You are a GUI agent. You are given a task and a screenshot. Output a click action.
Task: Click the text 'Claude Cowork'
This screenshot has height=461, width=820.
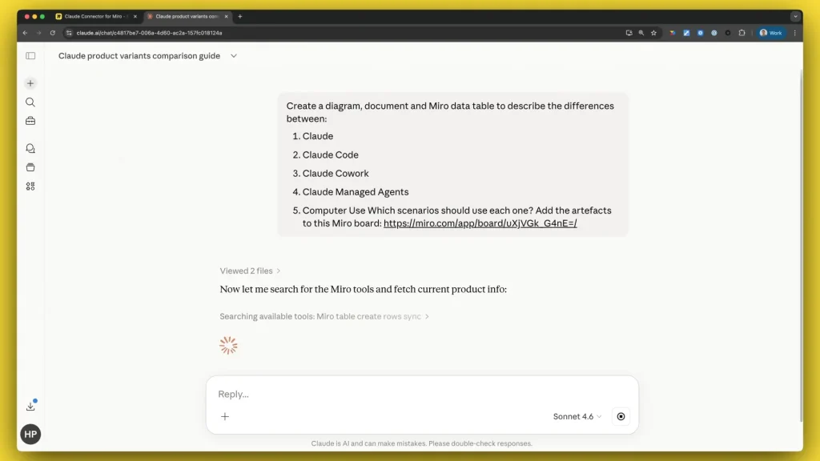[336, 173]
